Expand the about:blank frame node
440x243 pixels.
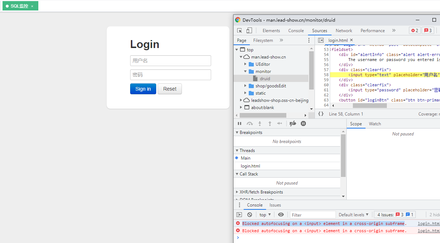pos(241,108)
